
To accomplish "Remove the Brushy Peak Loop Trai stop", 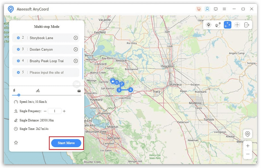I will pyautogui.click(x=76, y=61).
